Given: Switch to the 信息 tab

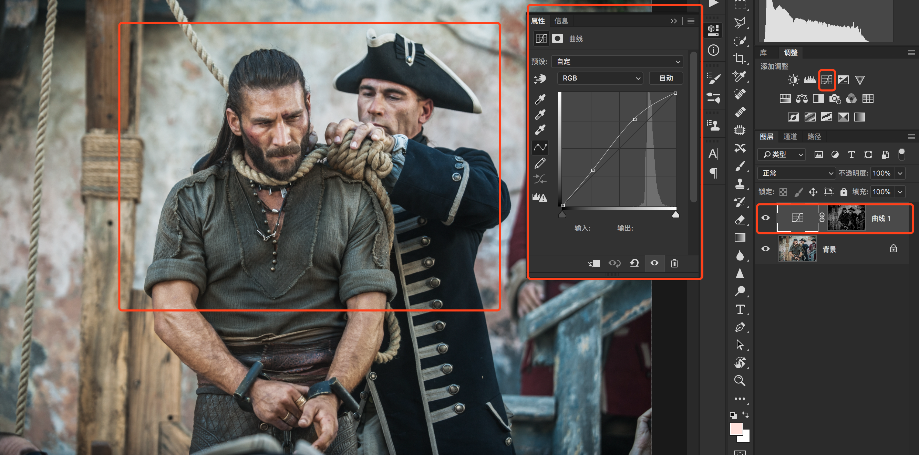Looking at the screenshot, I should pyautogui.click(x=561, y=21).
